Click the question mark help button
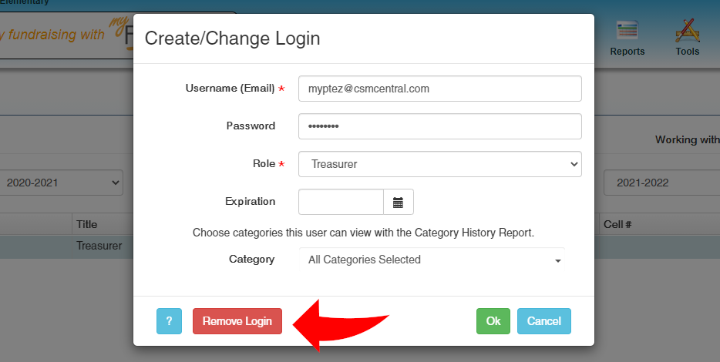 [169, 321]
